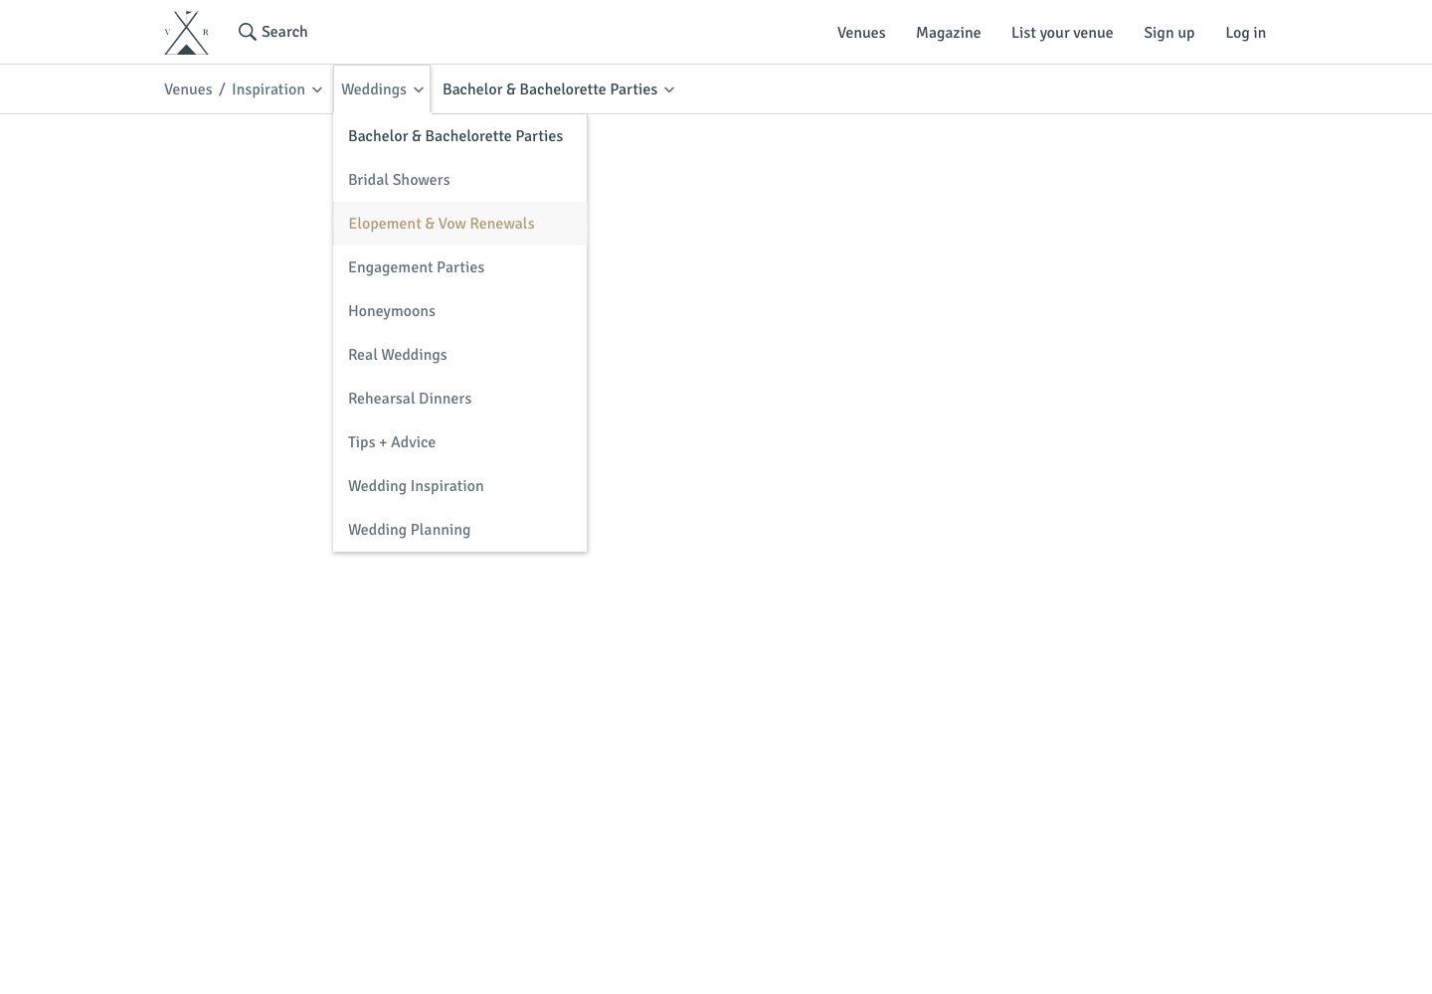Select Rehearsal Dinners menu entry
Screen dimensions: 1432x994
coord(459,399)
